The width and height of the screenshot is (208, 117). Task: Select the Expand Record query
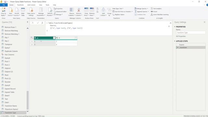pos(10,89)
